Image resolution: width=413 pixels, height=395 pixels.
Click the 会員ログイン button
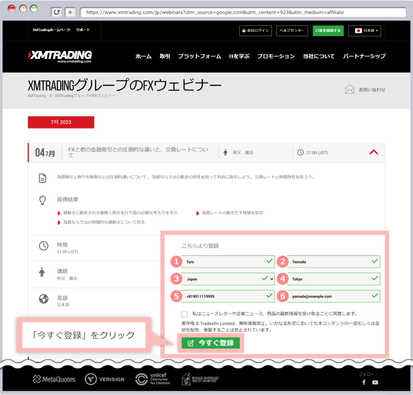pos(256,31)
